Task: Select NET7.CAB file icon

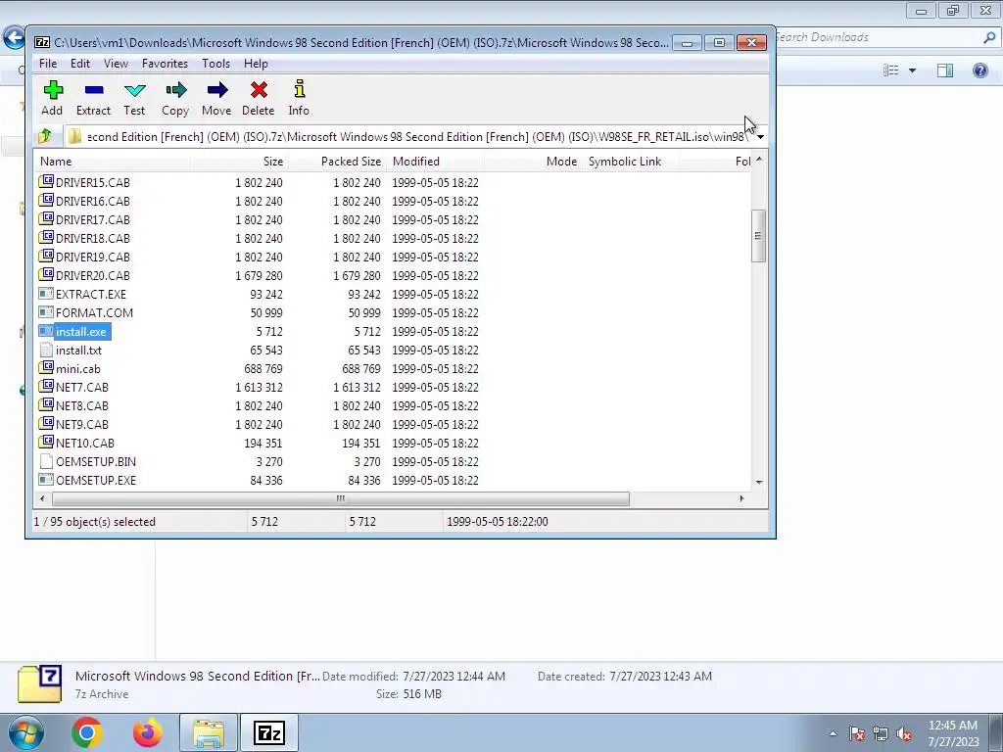Action: point(46,386)
